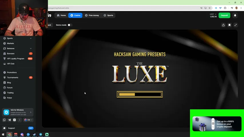Bookmark page with the star icon
This screenshot has width=244, height=137.
[210, 8]
